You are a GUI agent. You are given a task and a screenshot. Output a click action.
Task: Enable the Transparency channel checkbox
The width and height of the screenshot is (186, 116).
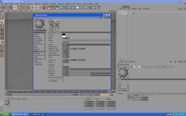pyautogui.click(x=45, y=40)
